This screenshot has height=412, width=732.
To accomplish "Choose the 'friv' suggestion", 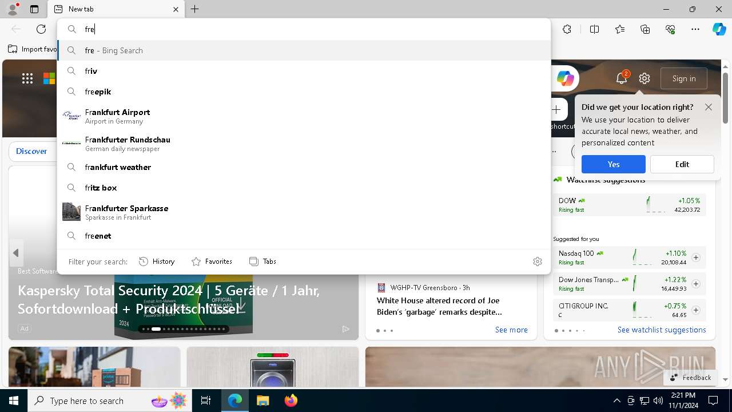I will (x=304, y=71).
